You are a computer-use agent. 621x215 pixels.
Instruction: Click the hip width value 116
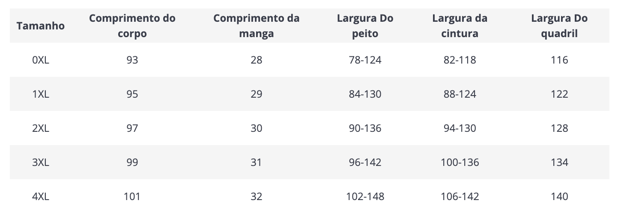(559, 60)
